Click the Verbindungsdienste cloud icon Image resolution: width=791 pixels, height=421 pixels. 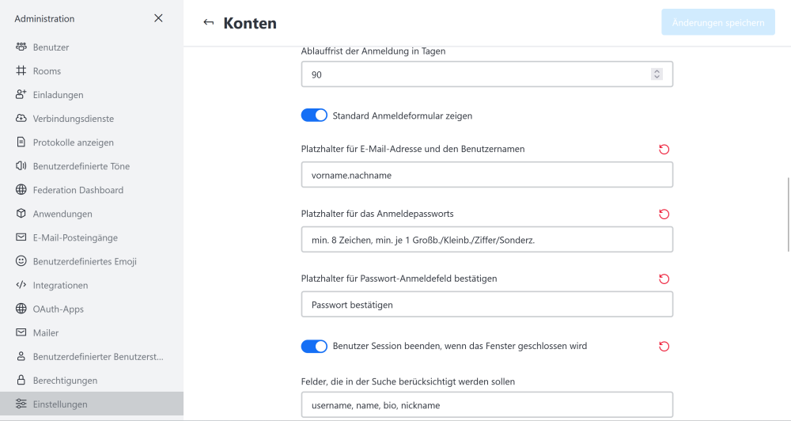point(21,118)
